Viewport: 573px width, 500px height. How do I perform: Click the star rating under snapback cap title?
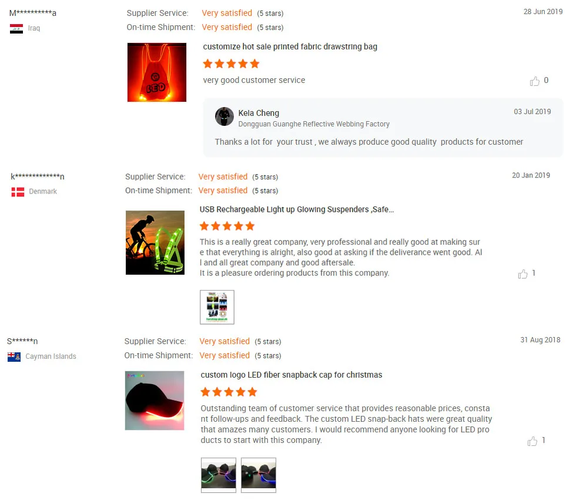pos(229,392)
